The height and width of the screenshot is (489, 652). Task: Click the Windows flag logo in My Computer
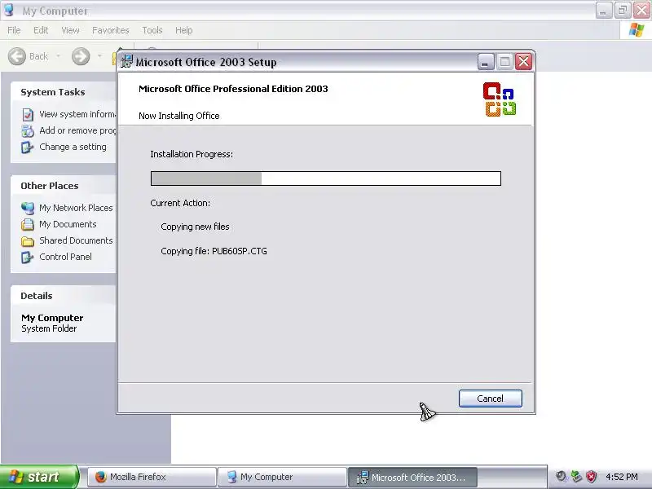click(636, 30)
